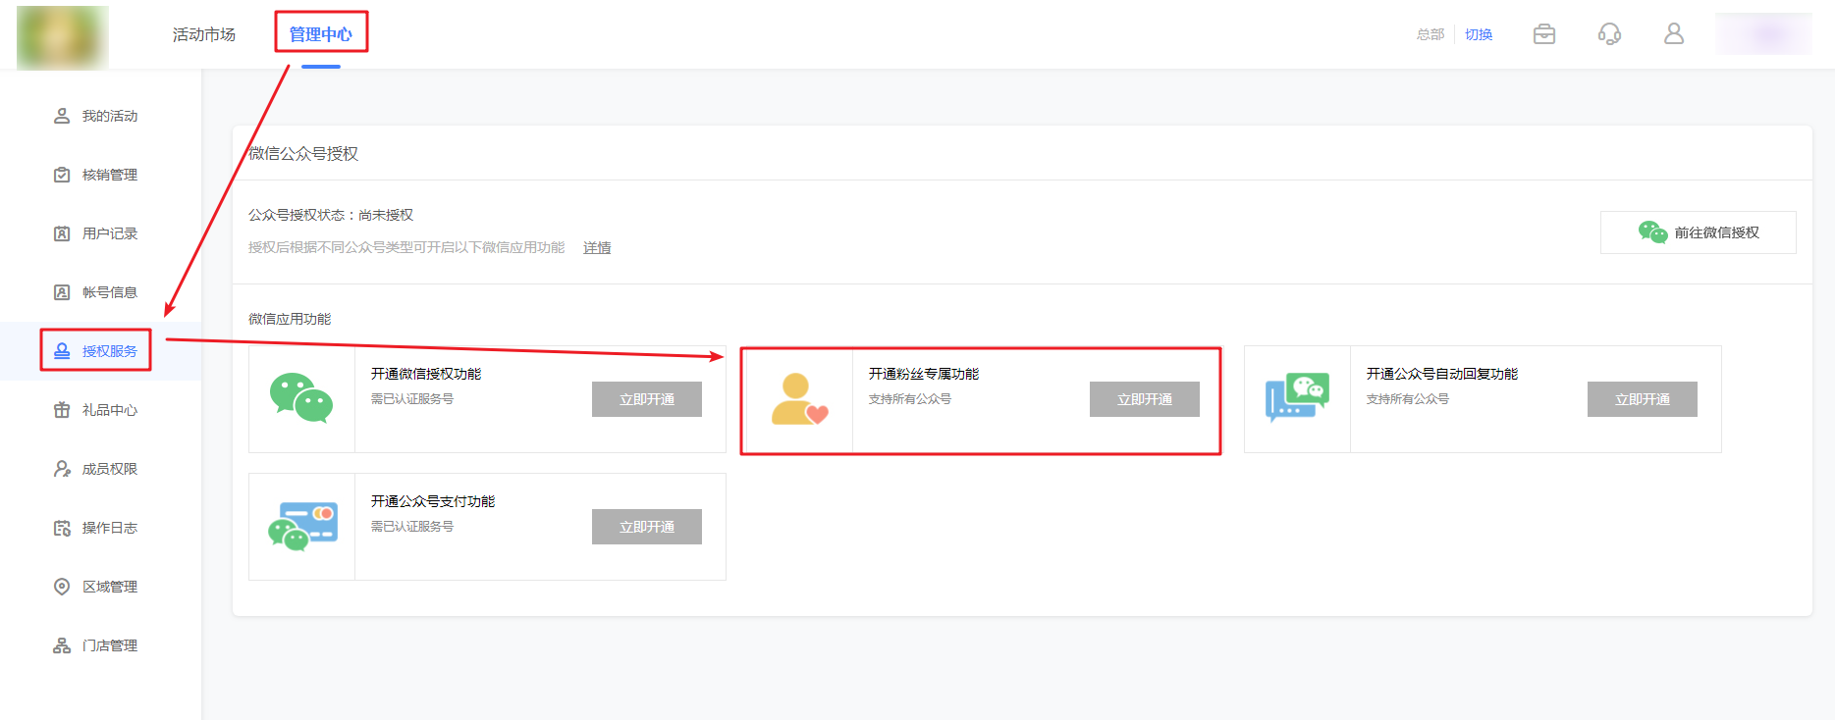The width and height of the screenshot is (1835, 720).
Task: Click the 帐号信息 sidebar icon
Action: point(62,292)
